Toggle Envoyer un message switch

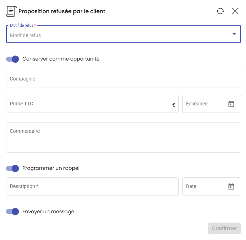click(12, 212)
